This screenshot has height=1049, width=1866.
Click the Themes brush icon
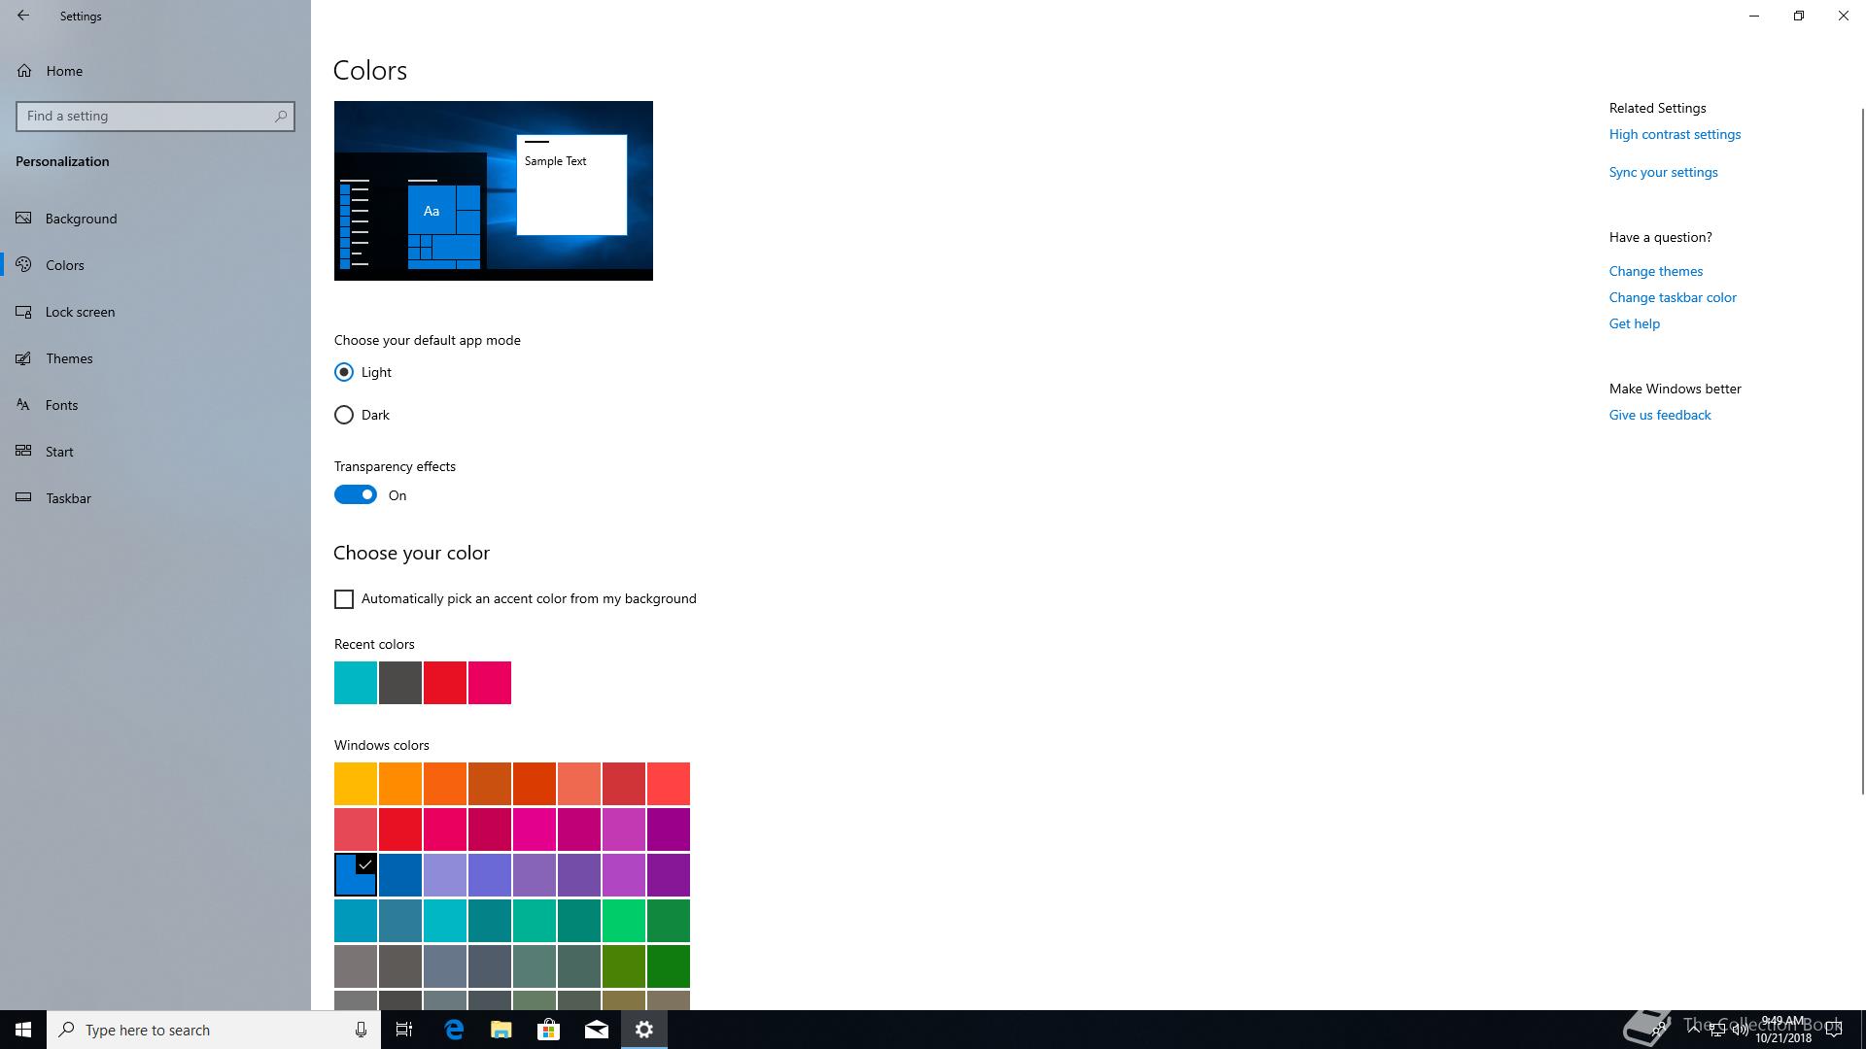pyautogui.click(x=24, y=358)
